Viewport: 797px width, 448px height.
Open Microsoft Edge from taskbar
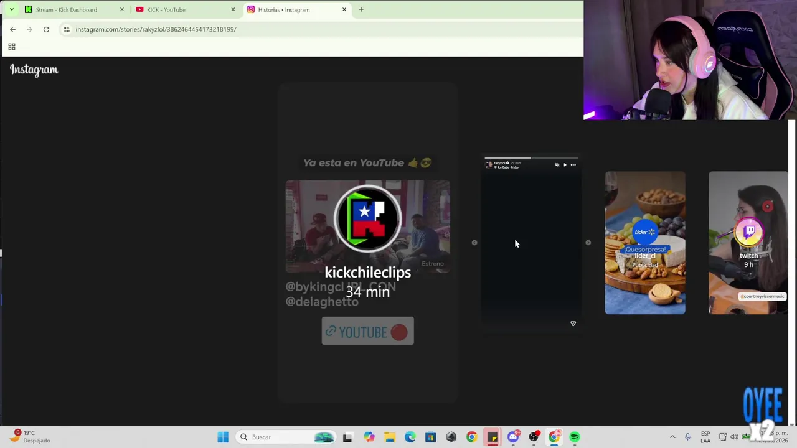pyautogui.click(x=410, y=437)
